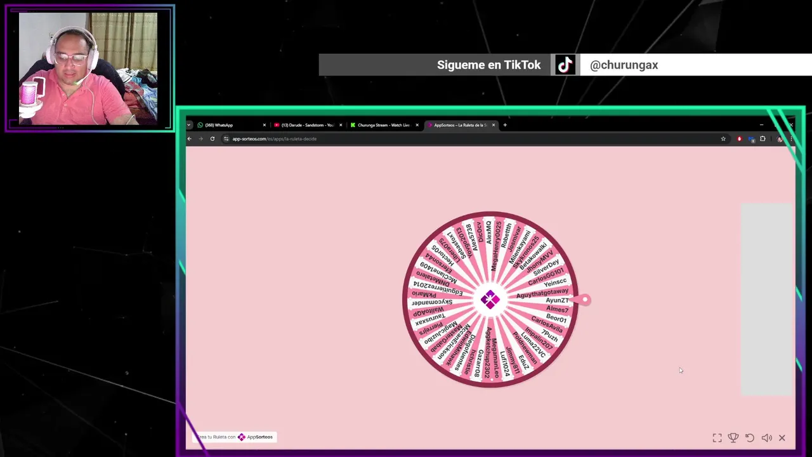Close the roulette view with the X icon
This screenshot has width=812, height=457.
(782, 438)
